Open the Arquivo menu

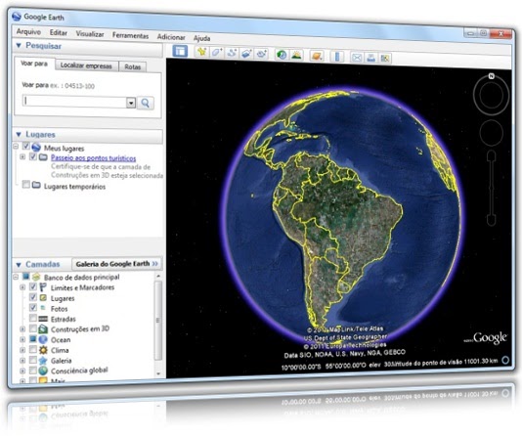(x=28, y=31)
